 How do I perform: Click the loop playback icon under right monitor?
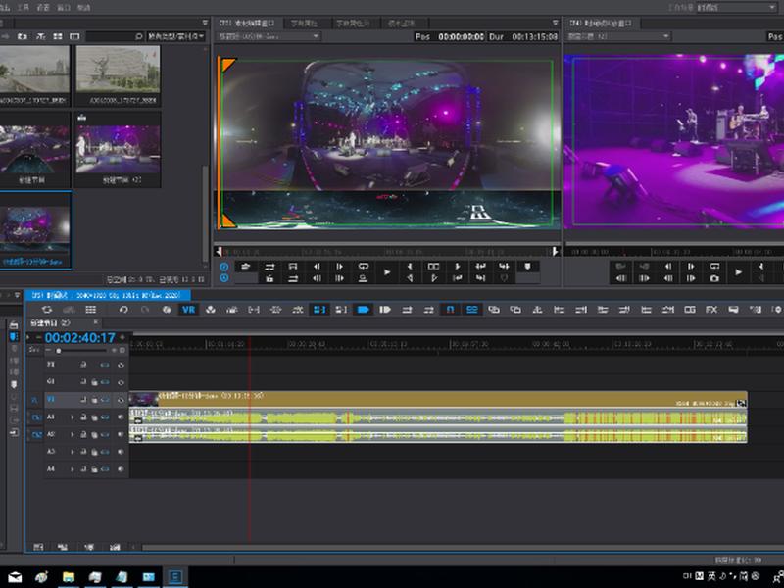715,266
